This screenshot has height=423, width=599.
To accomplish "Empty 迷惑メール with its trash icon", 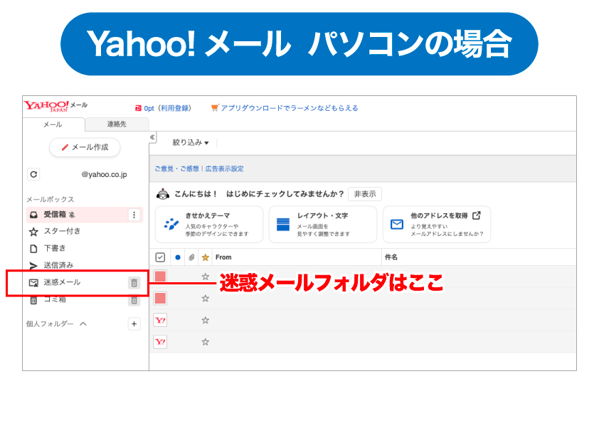I will click(134, 283).
